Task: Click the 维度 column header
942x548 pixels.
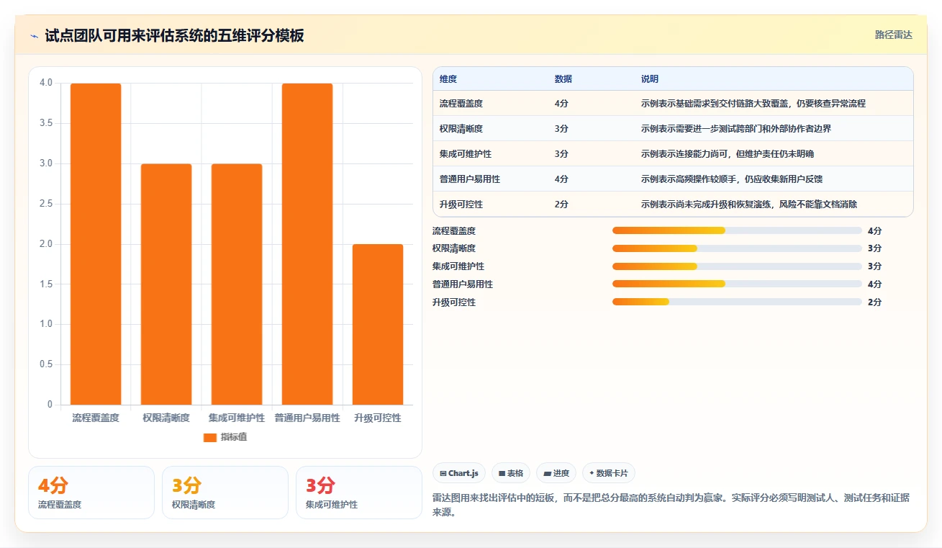Action: [448, 79]
